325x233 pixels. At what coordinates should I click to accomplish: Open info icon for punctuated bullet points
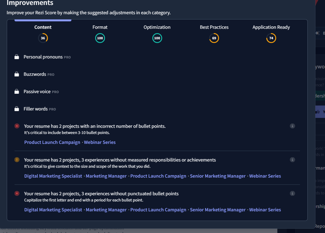(292, 193)
